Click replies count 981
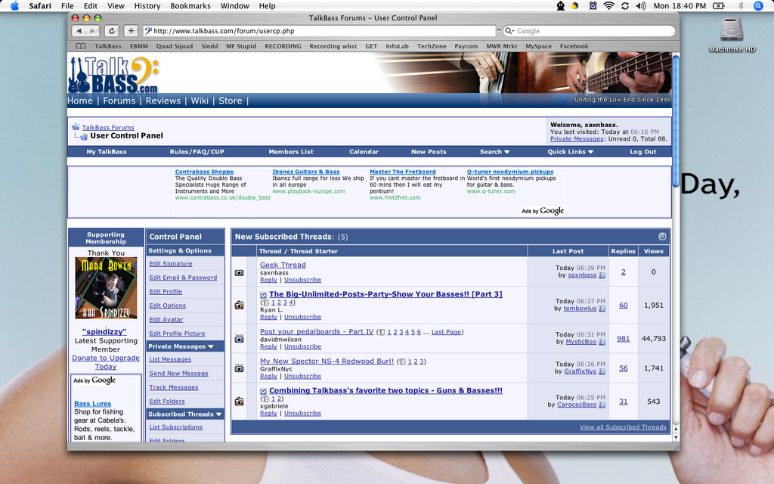The image size is (774, 484). (x=623, y=338)
